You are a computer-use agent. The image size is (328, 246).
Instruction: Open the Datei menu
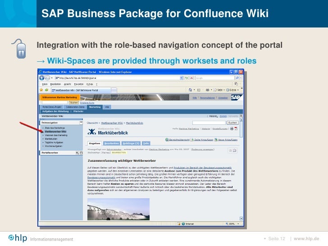pos(45,84)
